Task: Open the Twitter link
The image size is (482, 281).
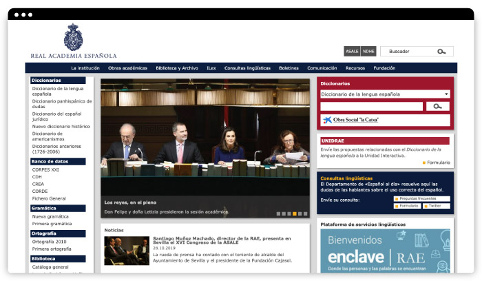Action: (436, 206)
